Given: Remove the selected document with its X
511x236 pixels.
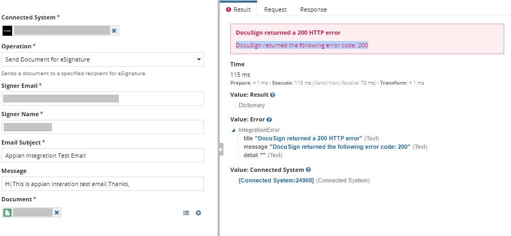Looking at the screenshot, I should coord(57,212).
